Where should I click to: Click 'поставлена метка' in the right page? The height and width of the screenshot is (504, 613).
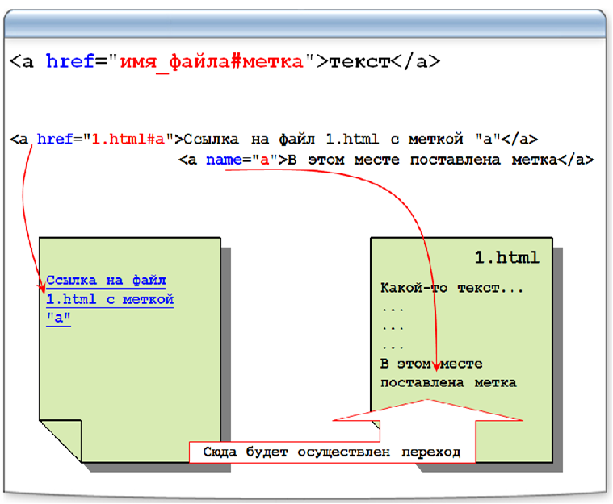[448, 382]
